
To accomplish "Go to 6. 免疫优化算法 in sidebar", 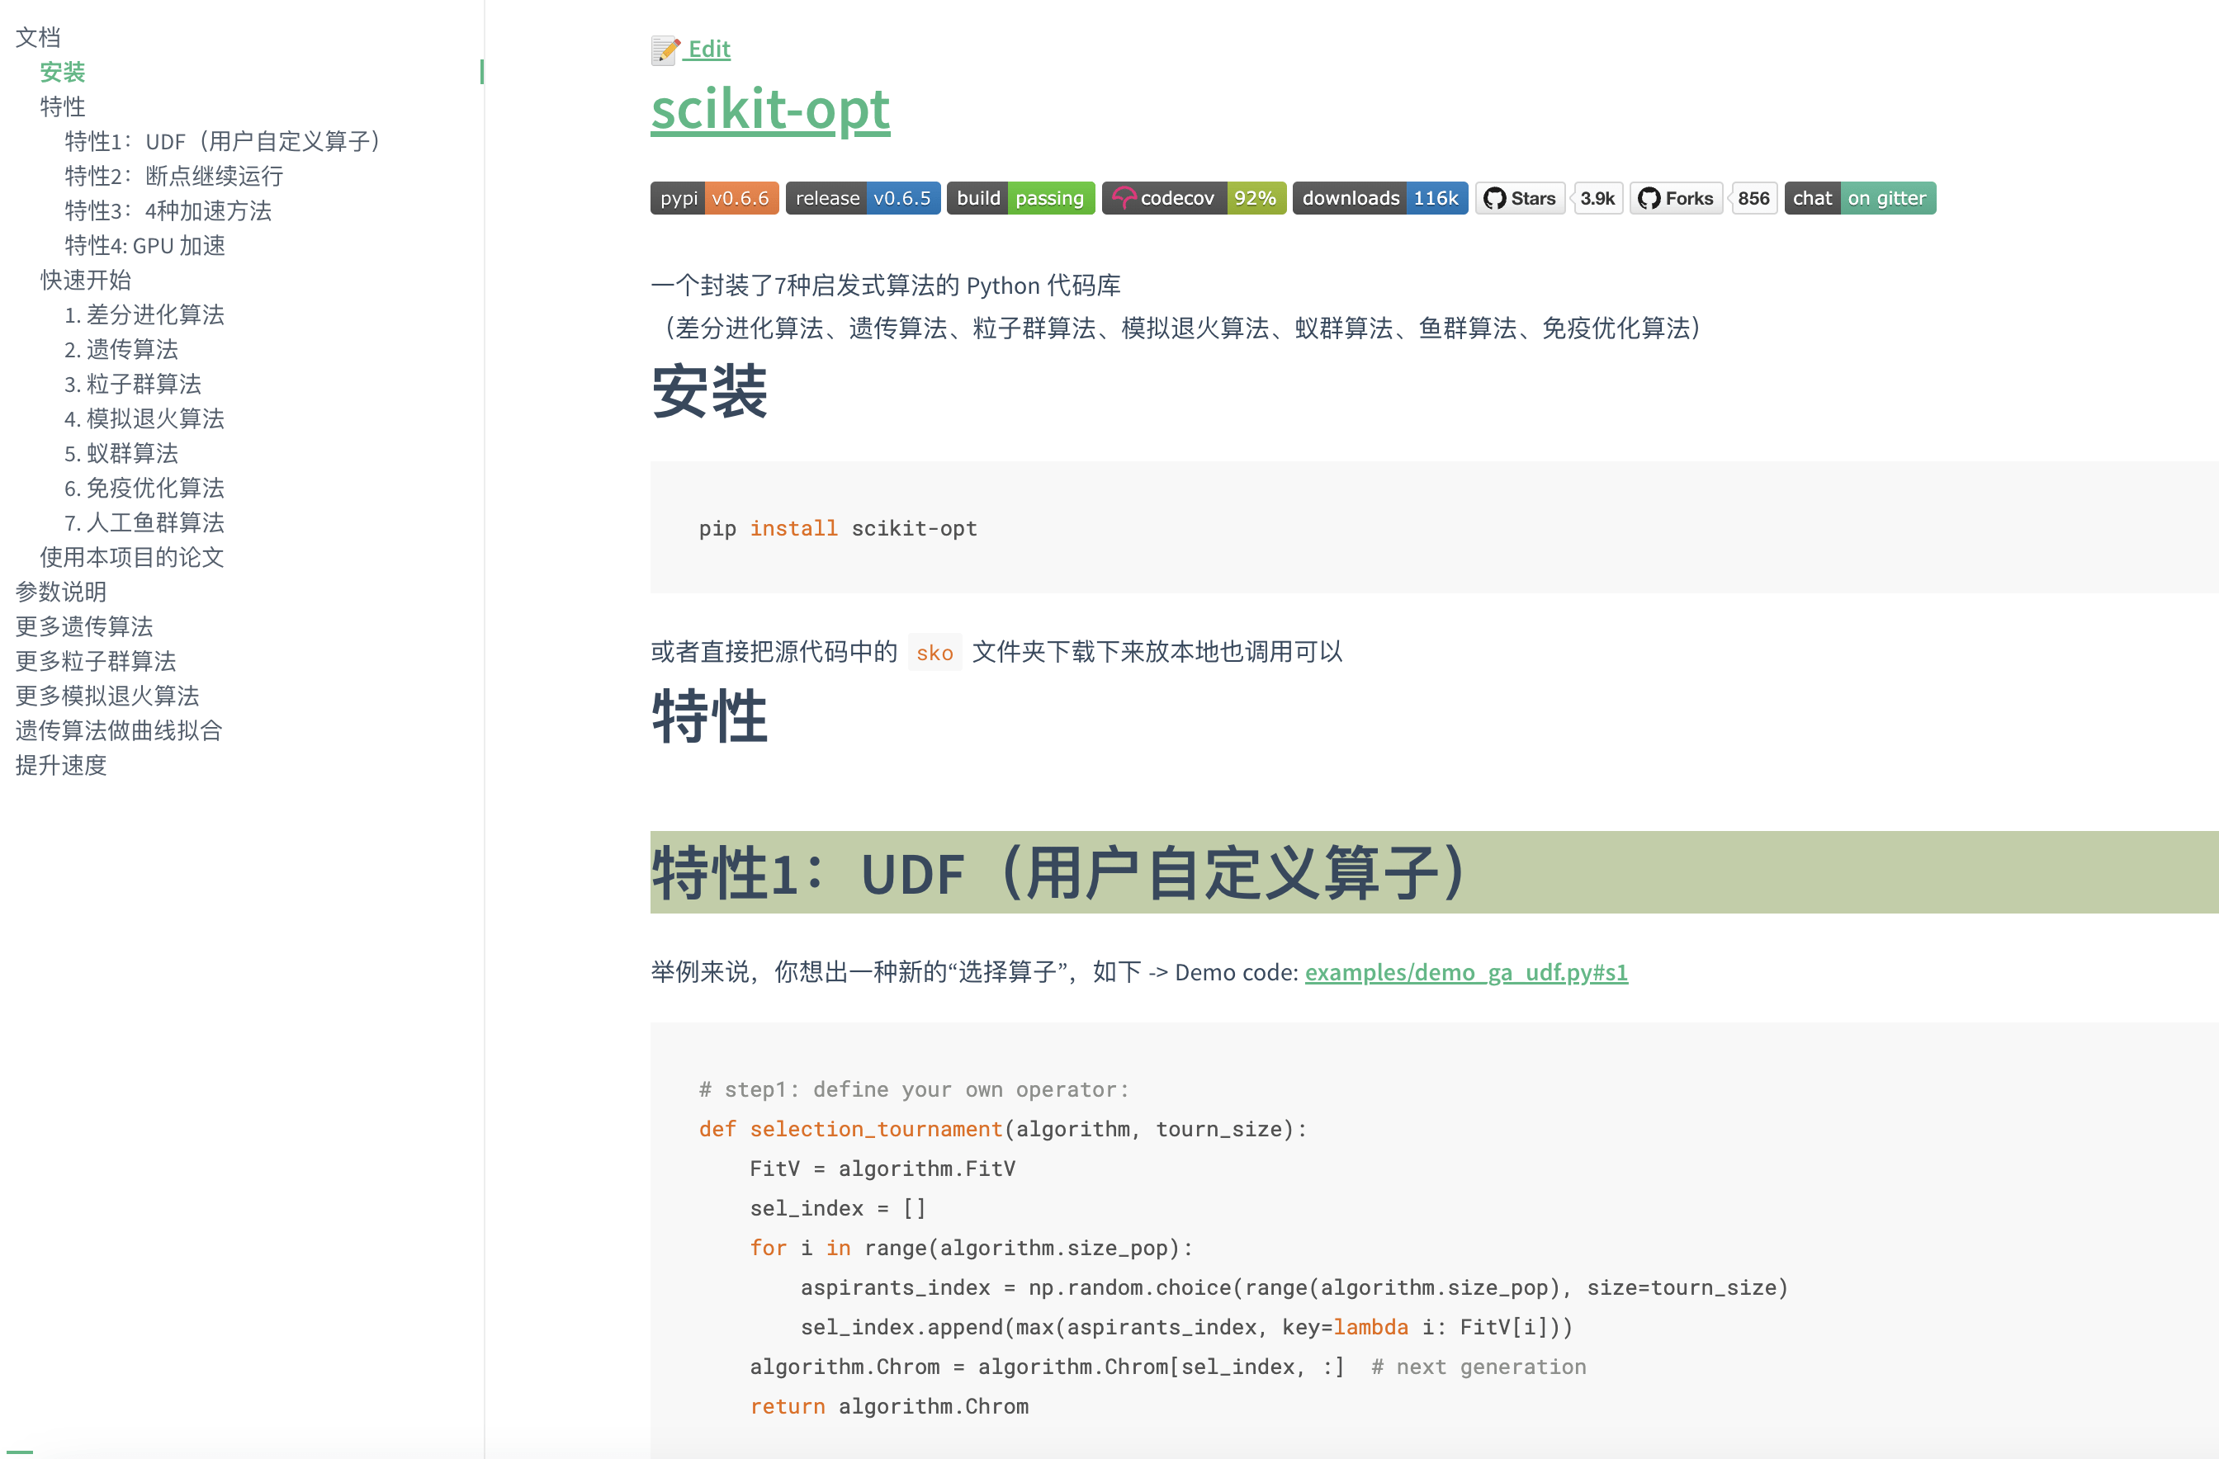I will (x=144, y=488).
